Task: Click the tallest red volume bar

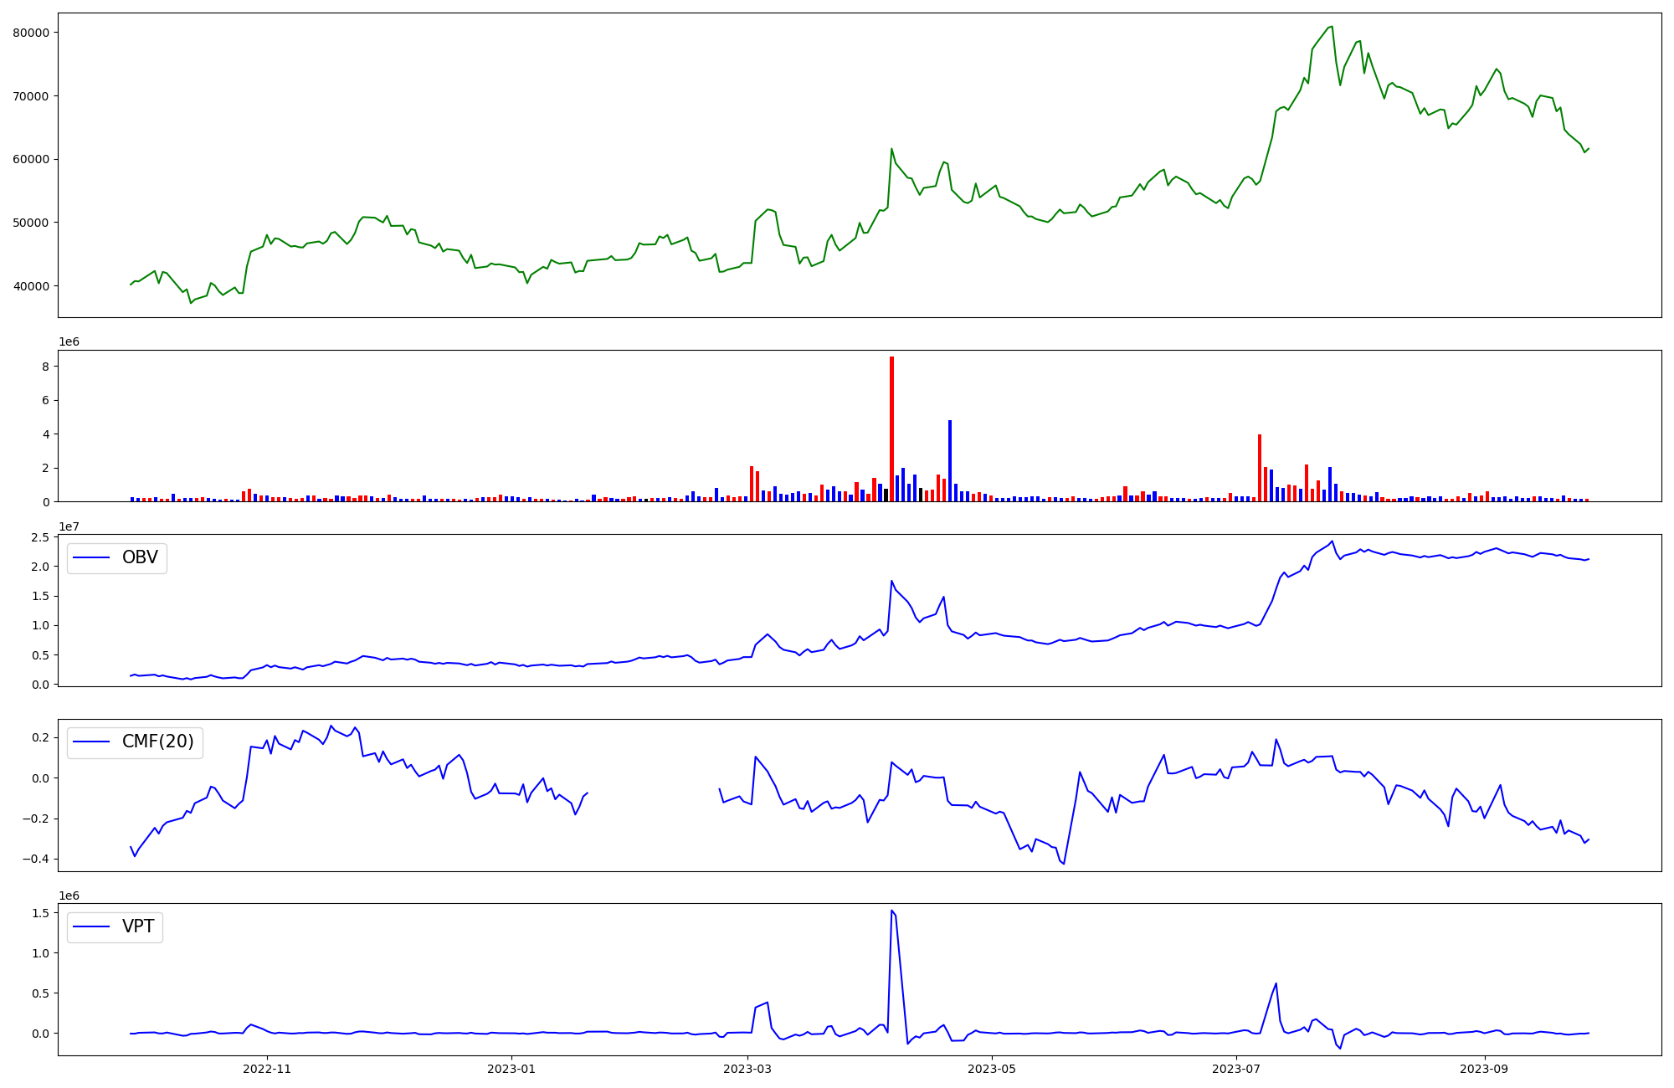Action: tap(891, 429)
